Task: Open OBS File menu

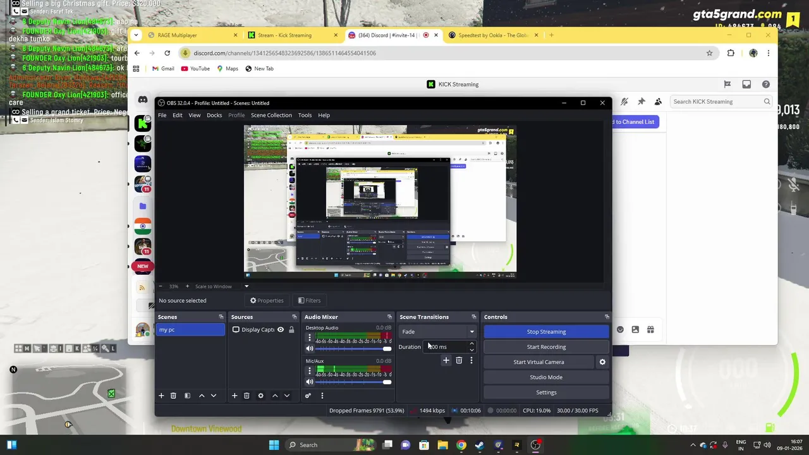Action: pyautogui.click(x=162, y=115)
